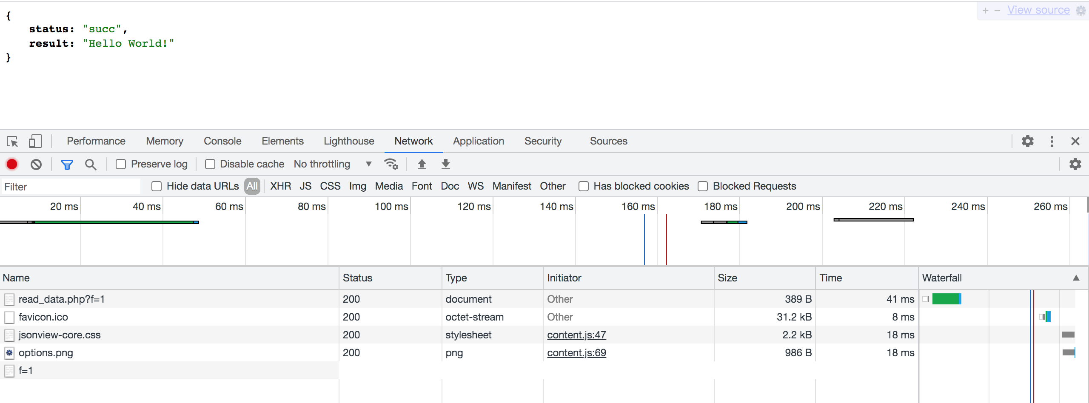The image size is (1089, 403).
Task: Filter requests by Img
Action: [358, 186]
